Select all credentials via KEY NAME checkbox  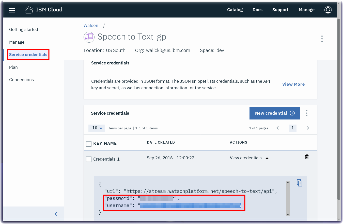pyautogui.click(x=88, y=144)
